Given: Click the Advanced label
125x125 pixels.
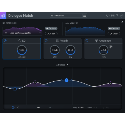Looking at the screenshot, I should [x=61, y=65].
